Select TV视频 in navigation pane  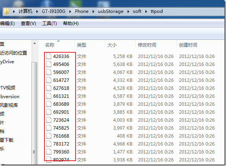tap(8, 88)
